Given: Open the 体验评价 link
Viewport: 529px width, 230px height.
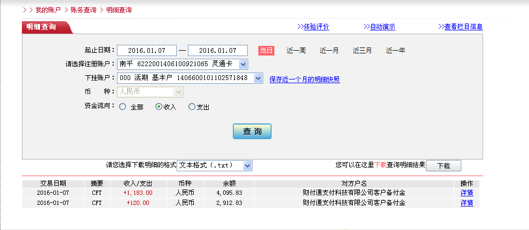Looking at the screenshot, I should click(316, 27).
